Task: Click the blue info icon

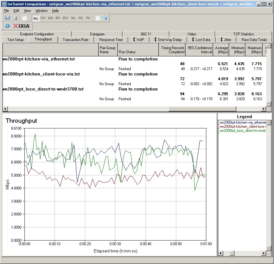Action: click(8, 26)
